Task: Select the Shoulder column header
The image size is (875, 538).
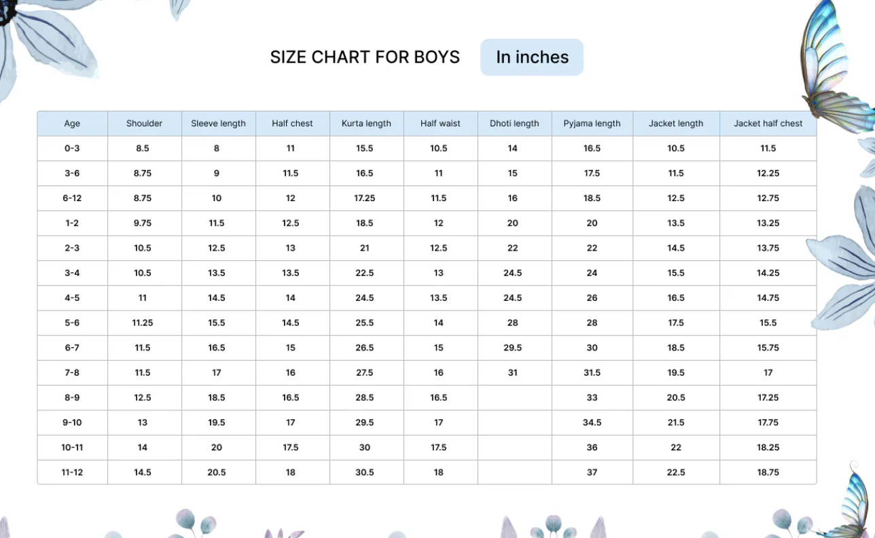Action: 144,124
